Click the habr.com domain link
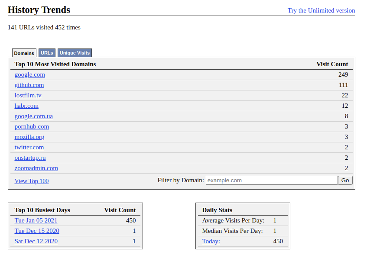 (x=26, y=106)
